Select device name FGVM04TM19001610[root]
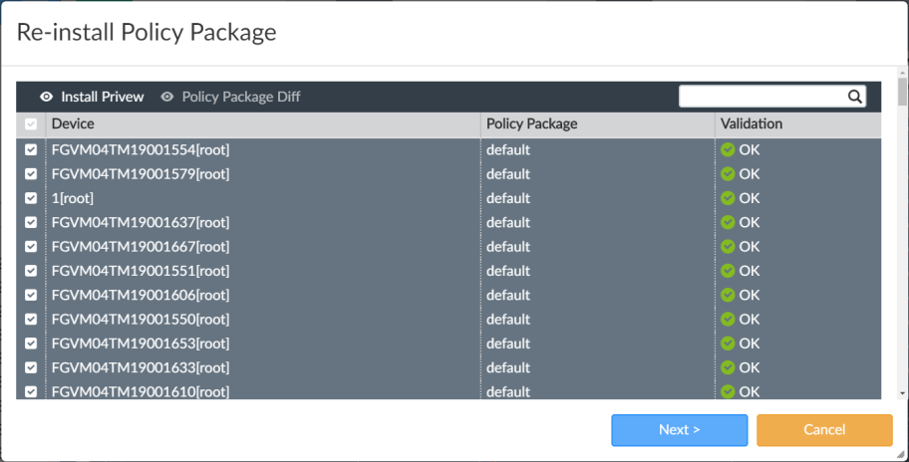The height and width of the screenshot is (462, 909). pos(141,392)
